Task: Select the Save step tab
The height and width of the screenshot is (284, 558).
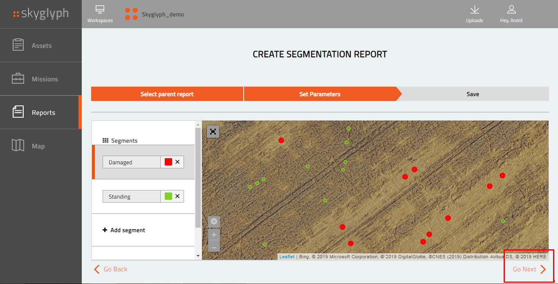Action: pyautogui.click(x=473, y=94)
